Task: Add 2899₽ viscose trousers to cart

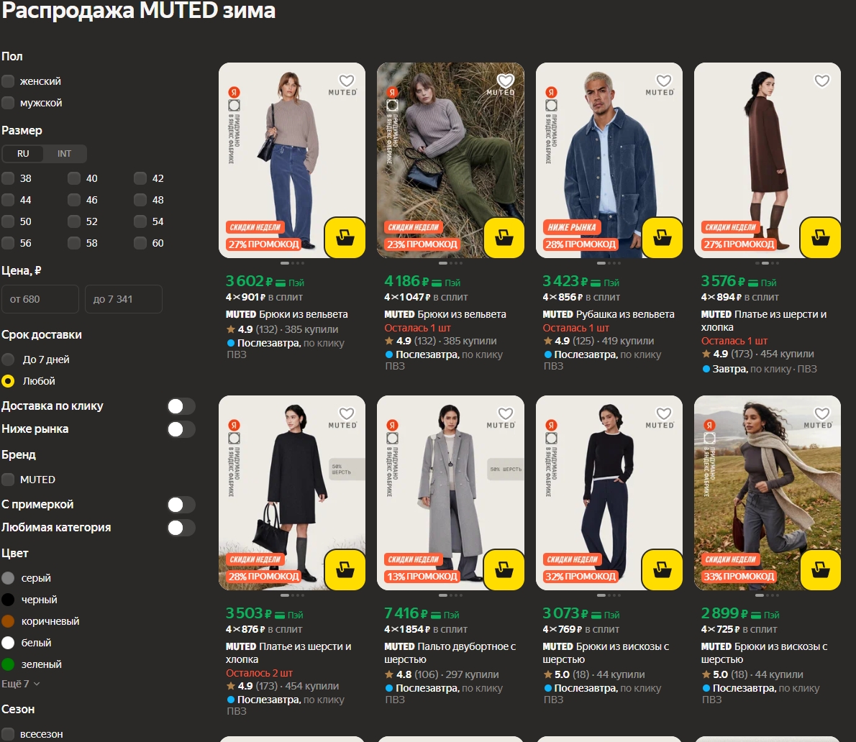Action: [821, 569]
